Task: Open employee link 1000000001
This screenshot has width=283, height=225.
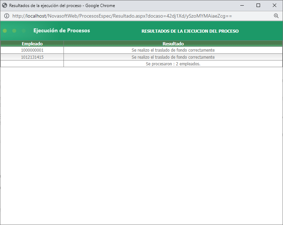Action: pyautogui.click(x=32, y=50)
